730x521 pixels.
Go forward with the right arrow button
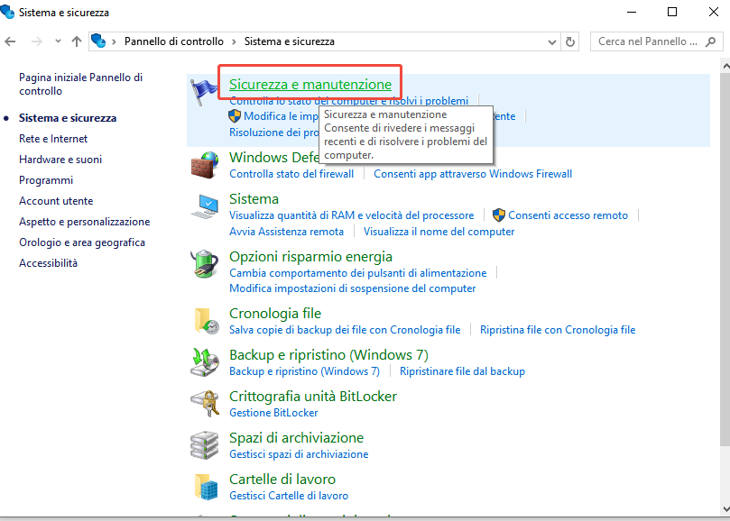[x=36, y=41]
